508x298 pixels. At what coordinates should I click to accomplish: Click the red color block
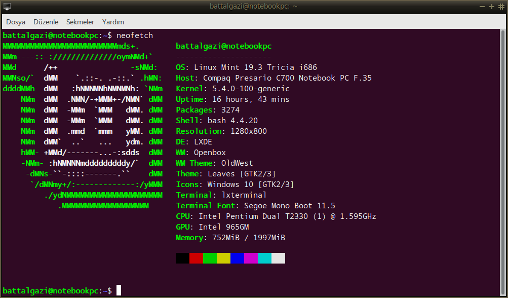196,258
